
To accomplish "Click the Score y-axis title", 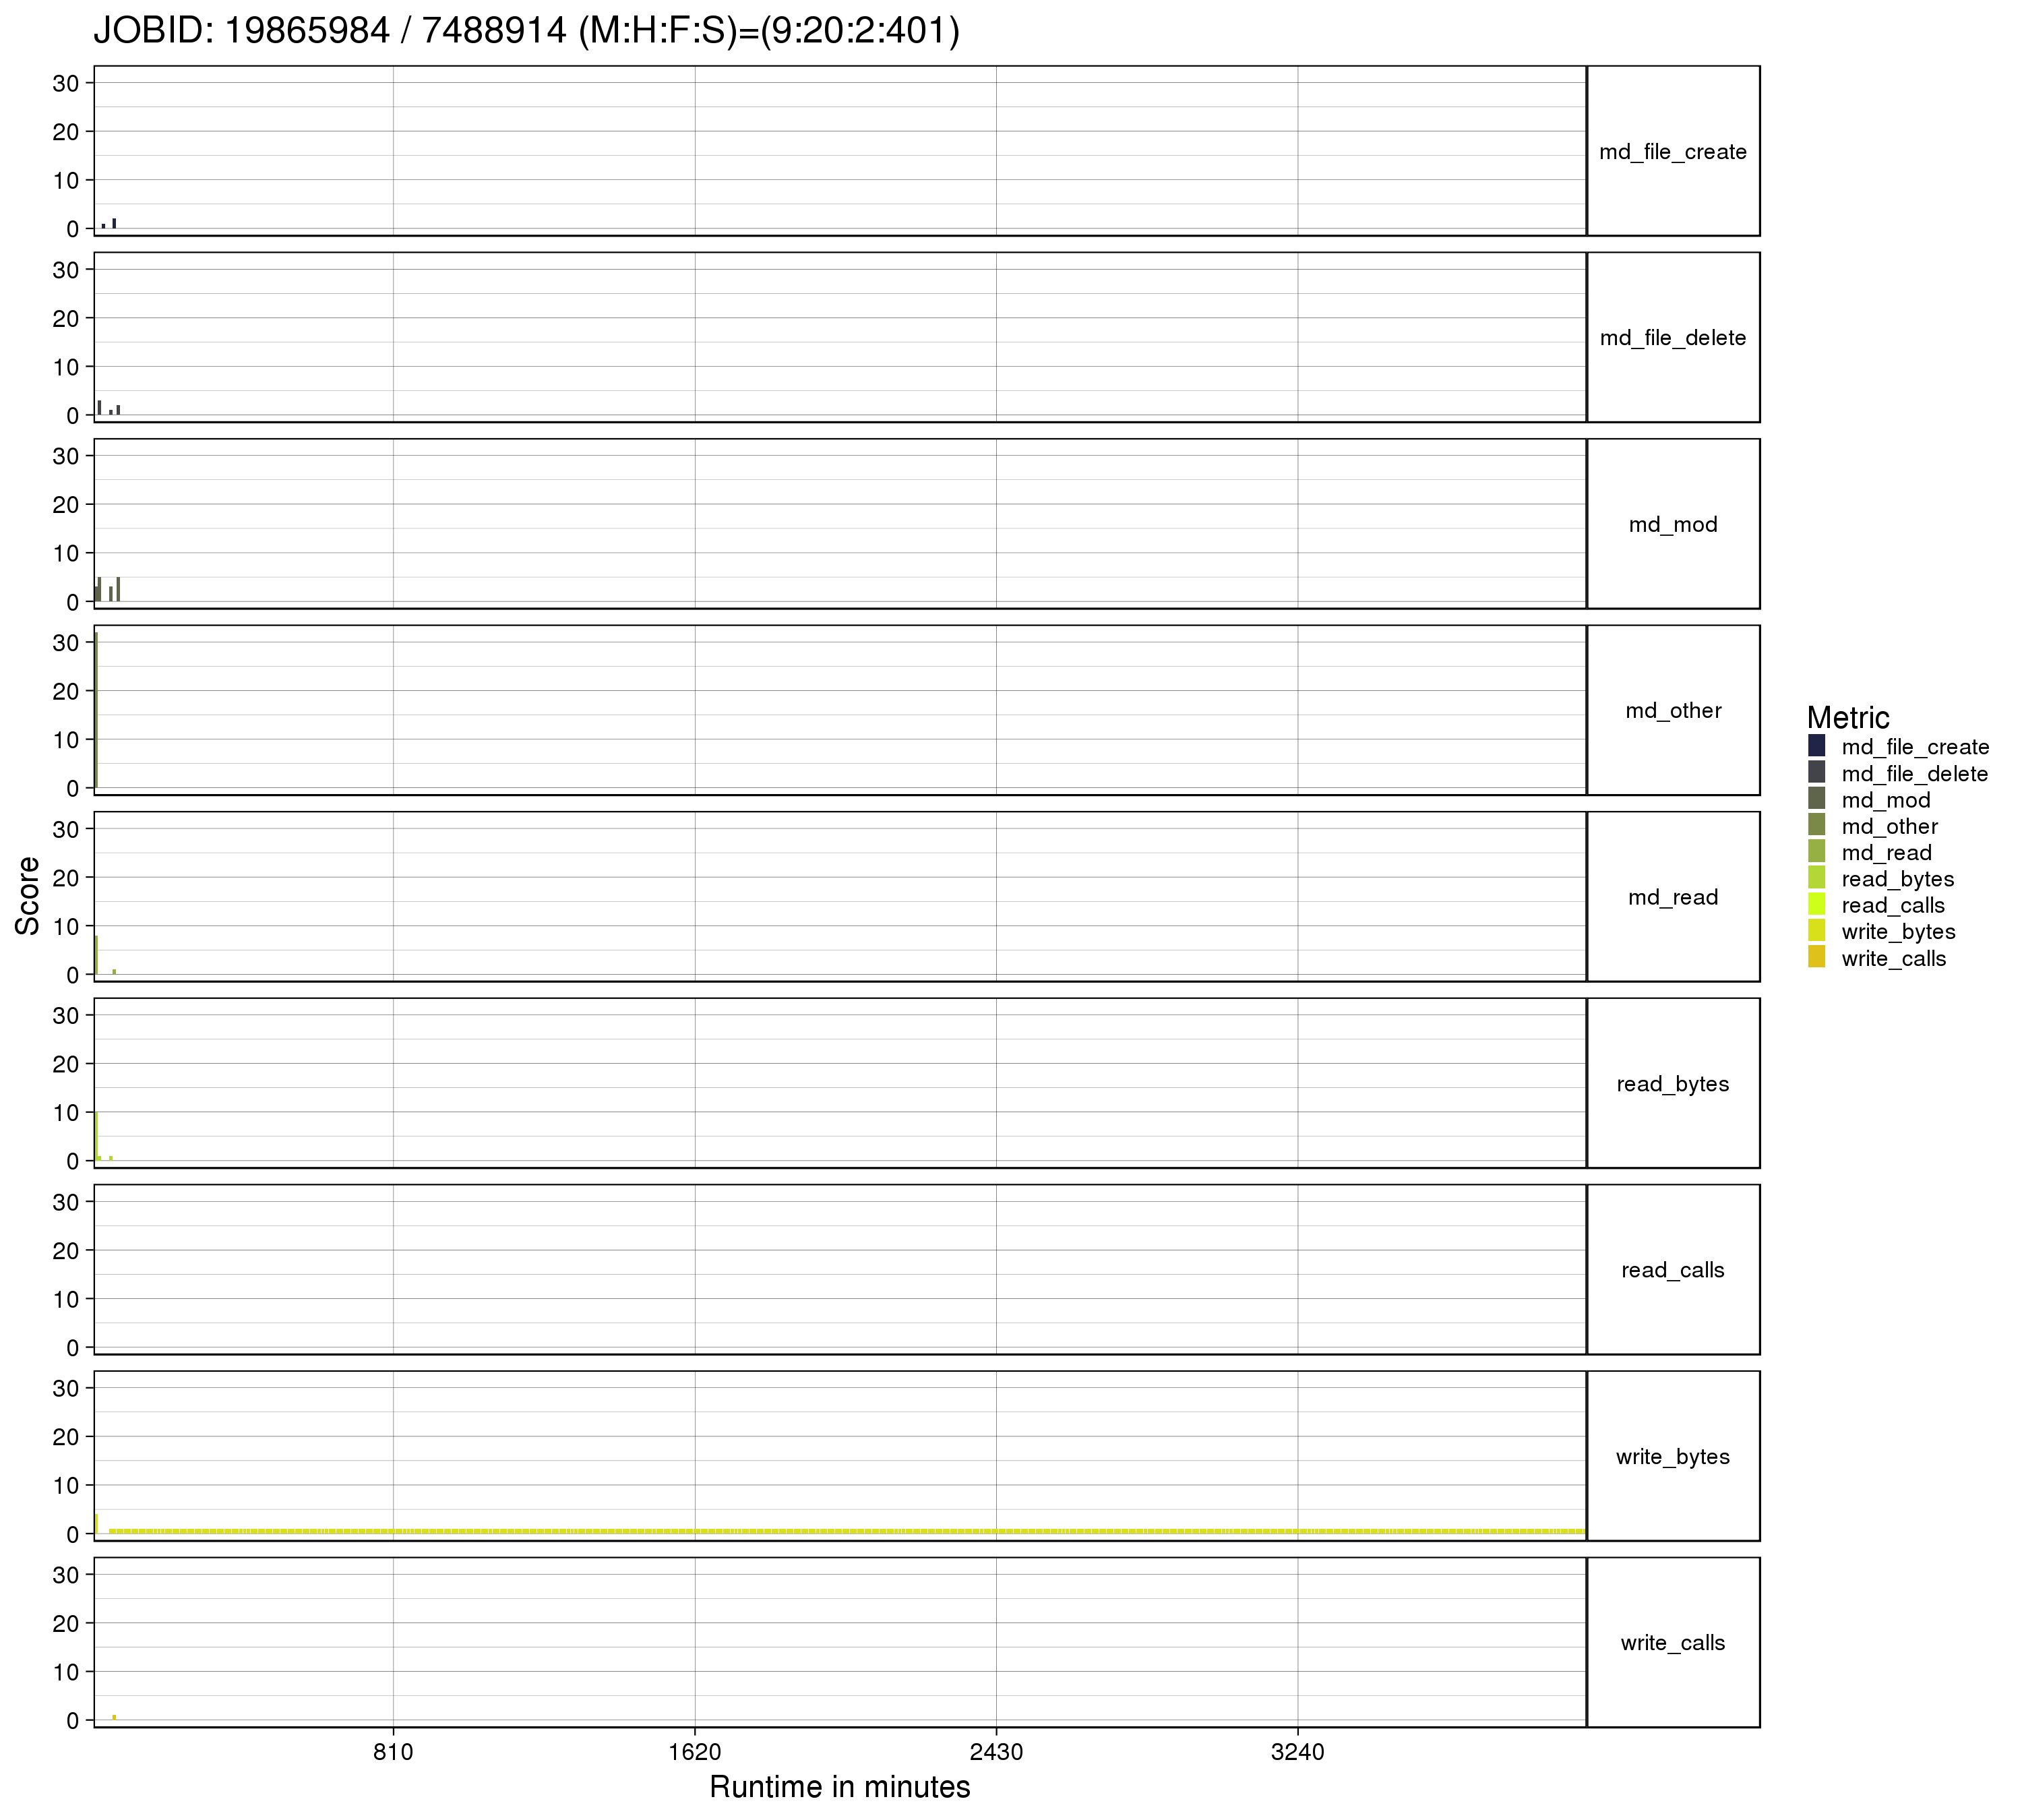I will point(28,896).
